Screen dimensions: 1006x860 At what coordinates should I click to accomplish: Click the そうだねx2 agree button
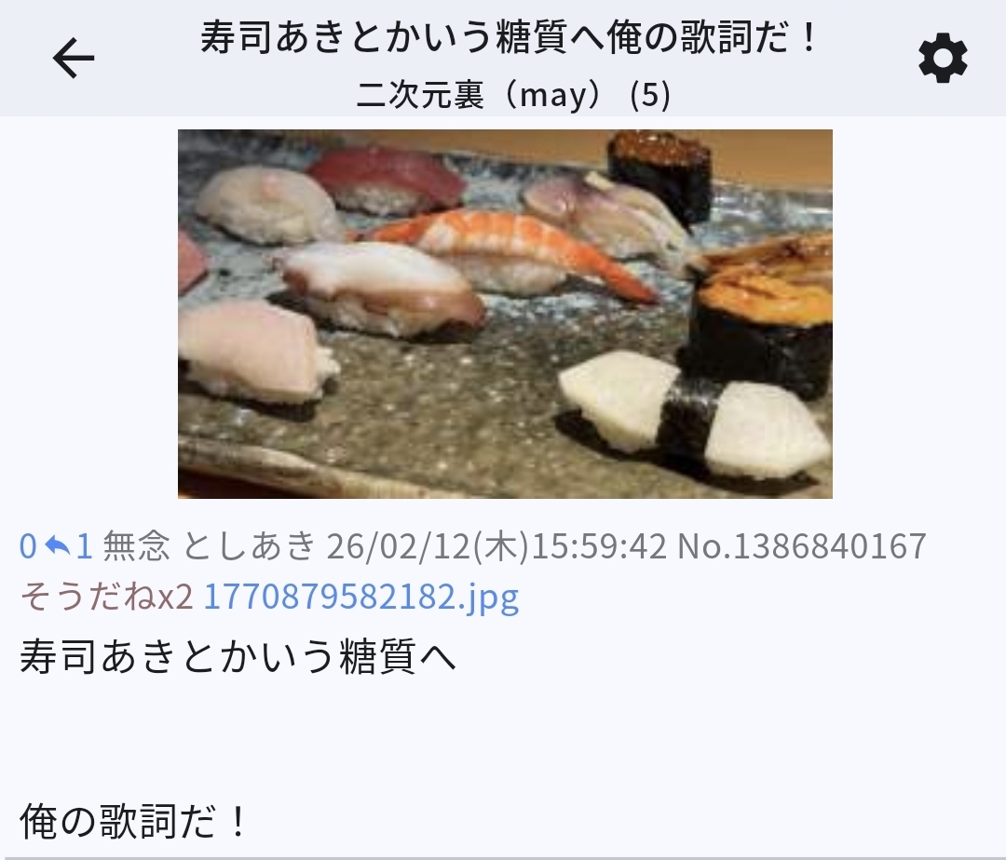(106, 597)
